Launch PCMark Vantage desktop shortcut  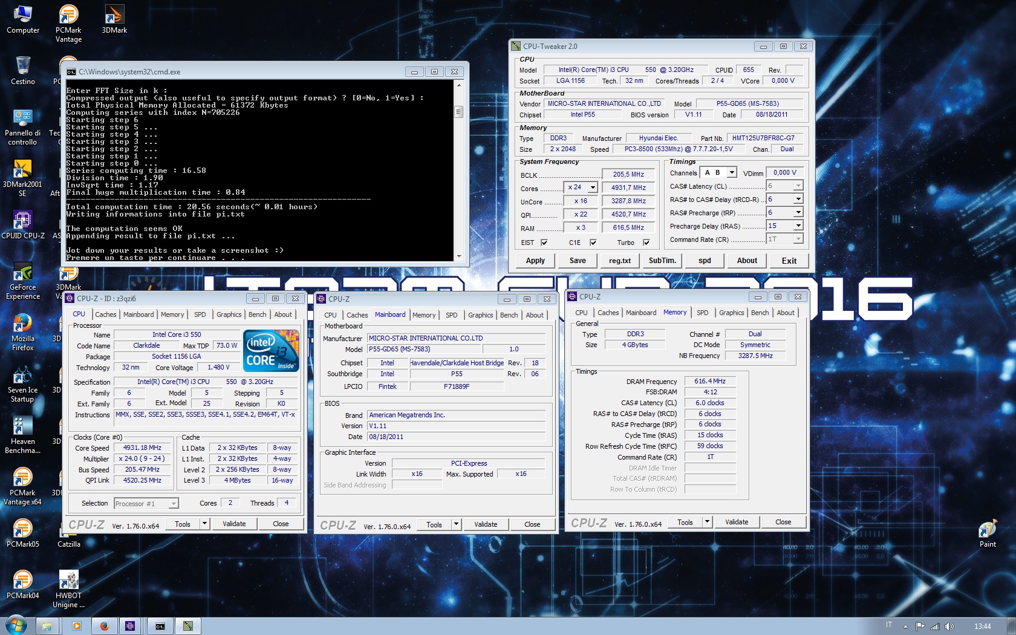pyautogui.click(x=68, y=24)
